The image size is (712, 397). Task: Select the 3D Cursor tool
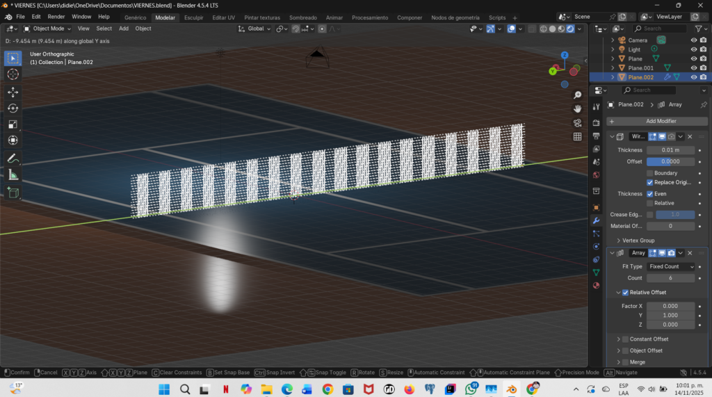point(13,74)
